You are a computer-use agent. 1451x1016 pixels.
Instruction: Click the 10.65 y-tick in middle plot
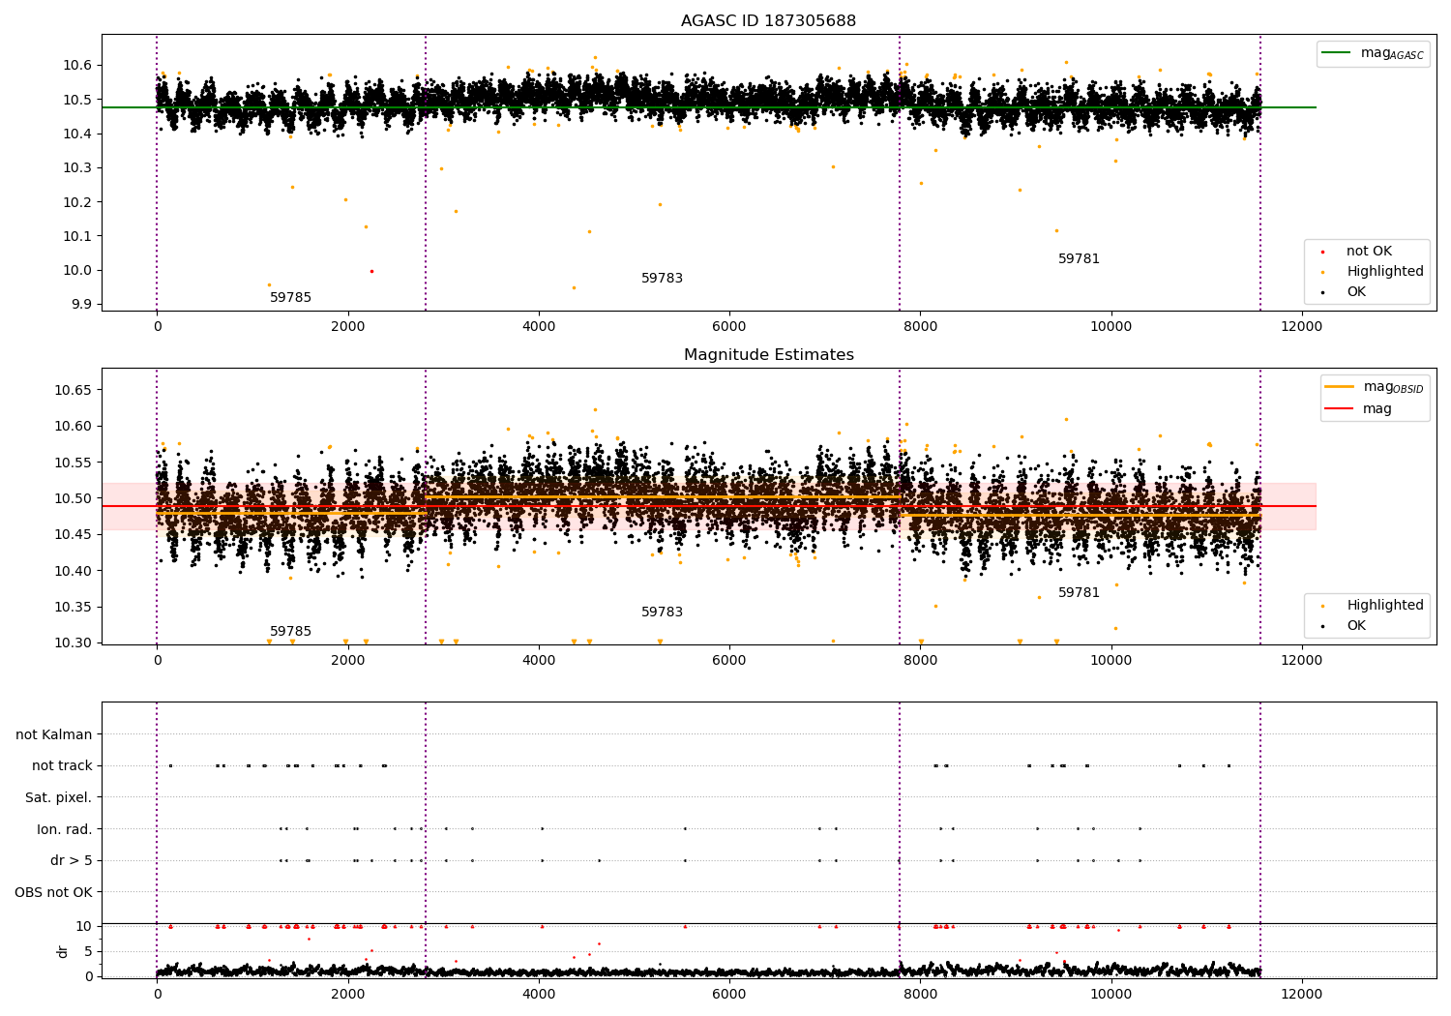73,391
